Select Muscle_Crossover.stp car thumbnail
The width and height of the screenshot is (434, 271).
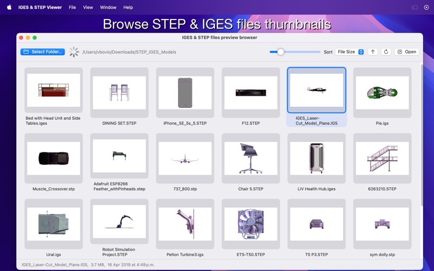(54, 158)
